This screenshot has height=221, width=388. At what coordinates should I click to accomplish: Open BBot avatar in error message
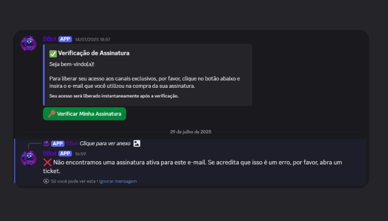click(29, 158)
